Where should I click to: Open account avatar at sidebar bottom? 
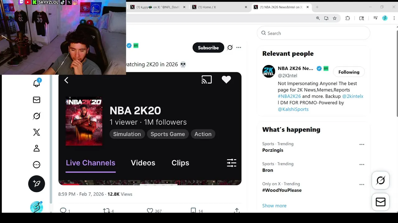[x=37, y=207]
